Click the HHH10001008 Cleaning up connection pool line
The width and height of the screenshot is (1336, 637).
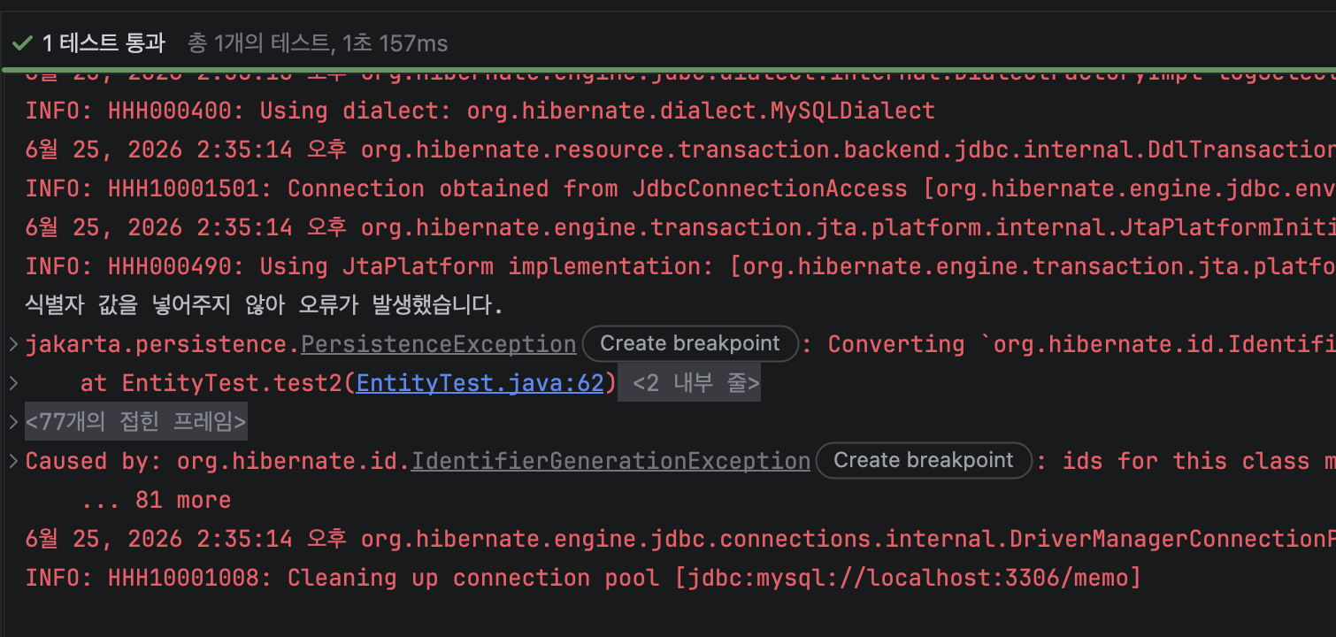pyautogui.click(x=583, y=578)
